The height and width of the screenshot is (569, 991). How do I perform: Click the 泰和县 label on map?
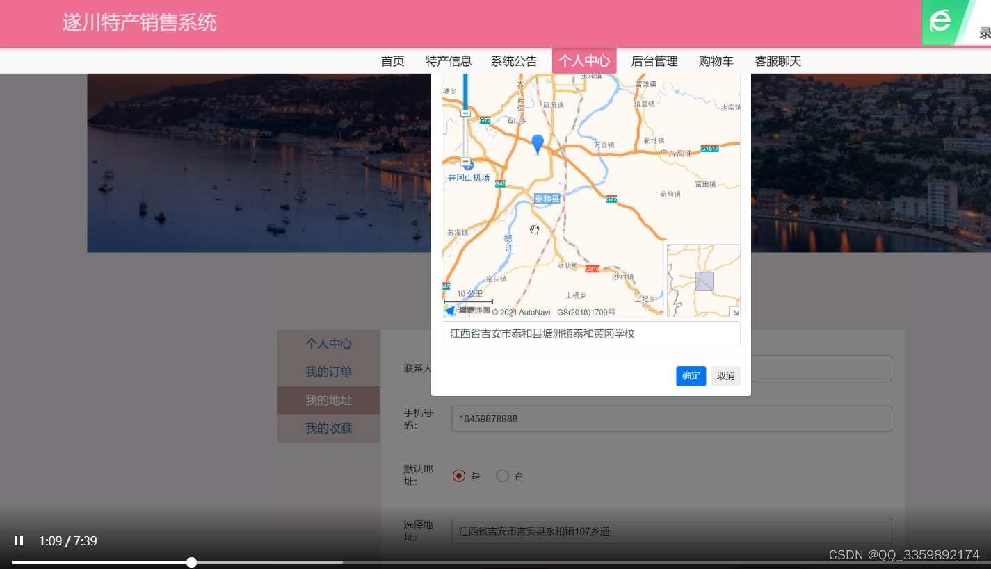click(x=547, y=199)
